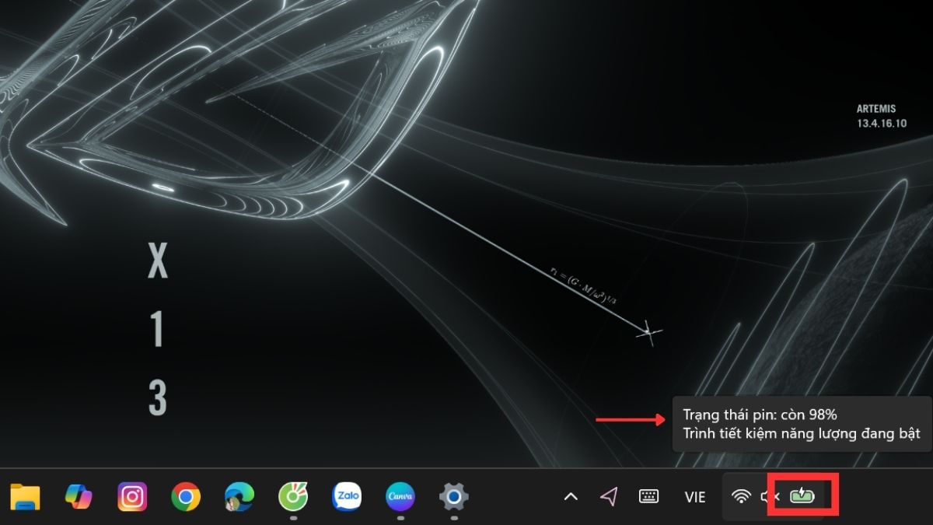The height and width of the screenshot is (525, 933).
Task: Launch Google Chrome from the taskbar
Action: [186, 496]
